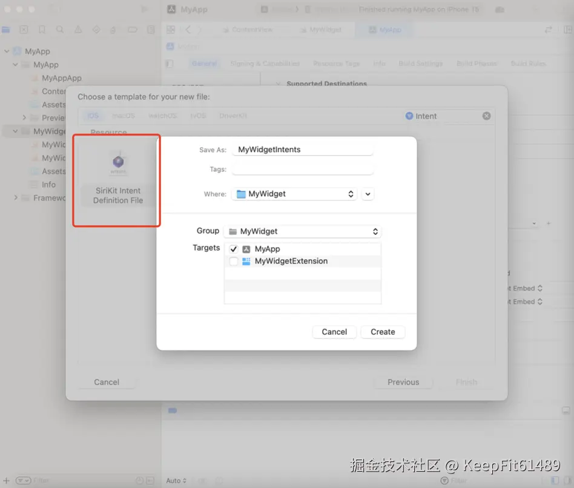Screen dimensions: 574x488
Task: Open the Find navigator magnifier icon
Action: click(x=60, y=30)
